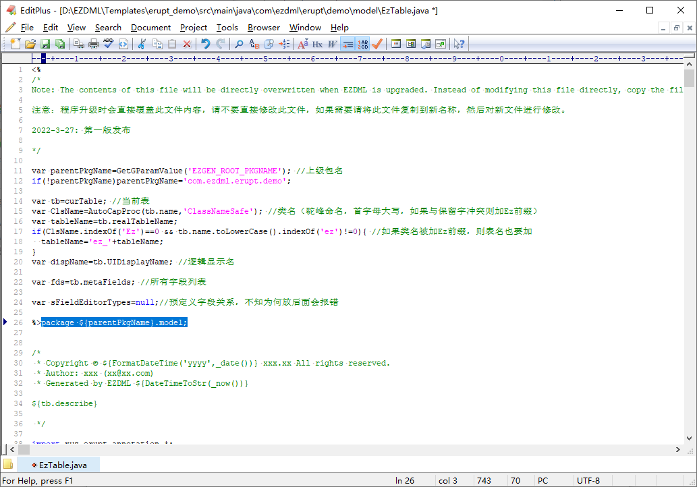This screenshot has height=487, width=697.
Task: Open the Edit menu
Action: point(51,28)
